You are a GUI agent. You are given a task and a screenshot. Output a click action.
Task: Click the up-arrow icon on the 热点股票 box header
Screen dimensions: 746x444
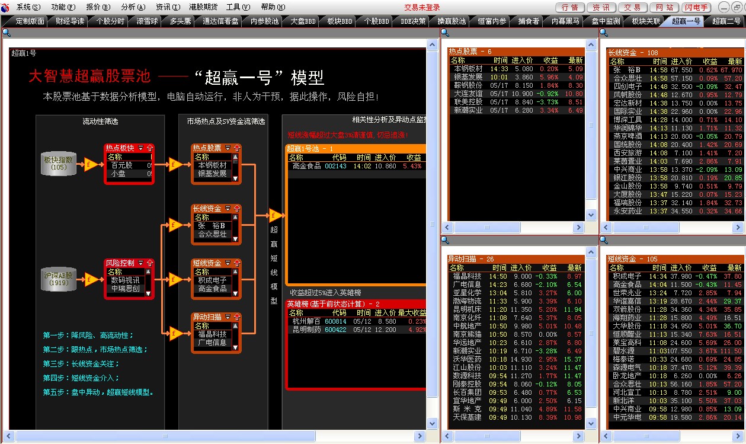point(237,148)
